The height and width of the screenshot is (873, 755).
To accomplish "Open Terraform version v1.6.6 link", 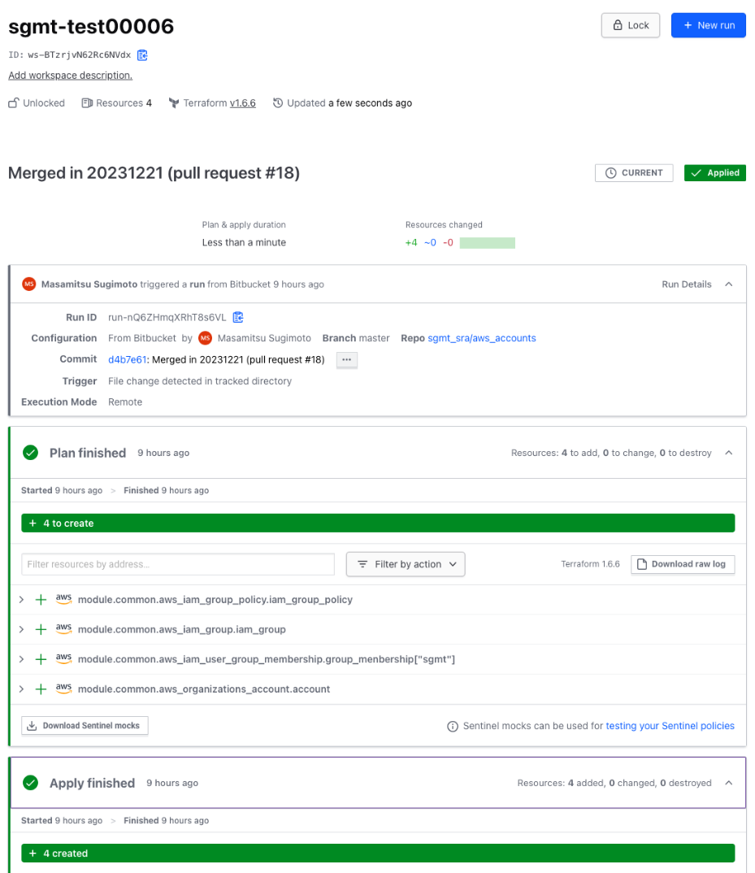I will point(243,103).
